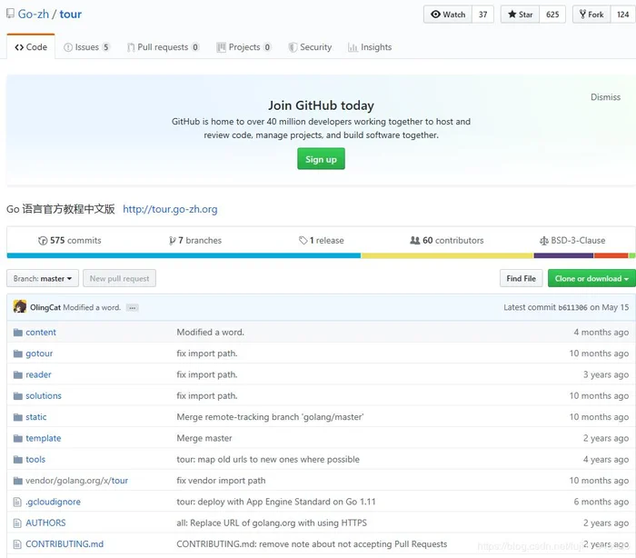View the 1 release page
This screenshot has height=558, width=636.
point(322,240)
